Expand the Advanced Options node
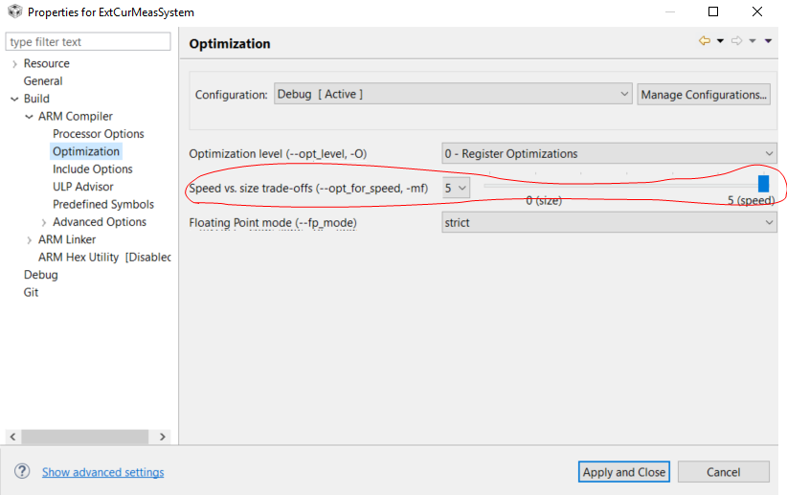 [43, 222]
